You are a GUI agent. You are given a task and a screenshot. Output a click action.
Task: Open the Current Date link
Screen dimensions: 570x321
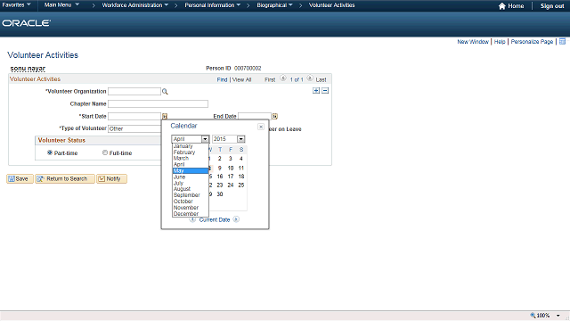click(215, 220)
